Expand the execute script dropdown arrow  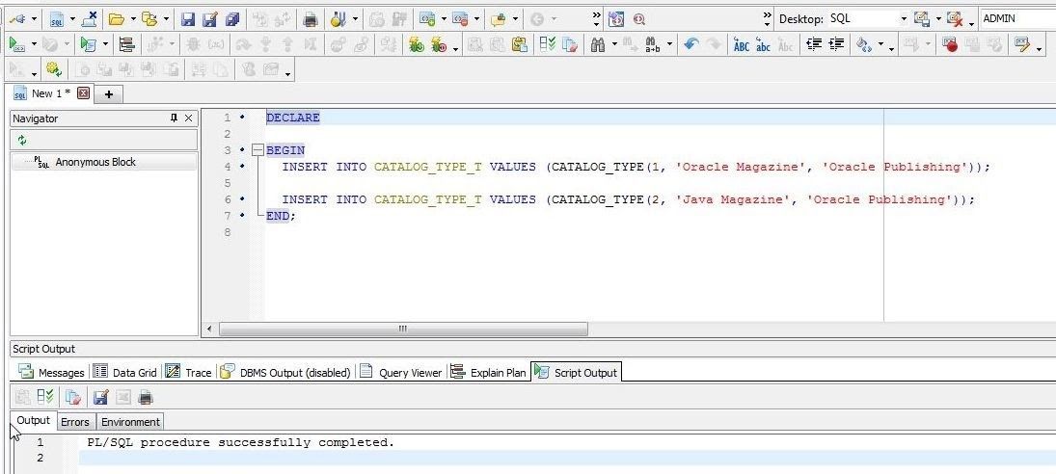[x=105, y=45]
